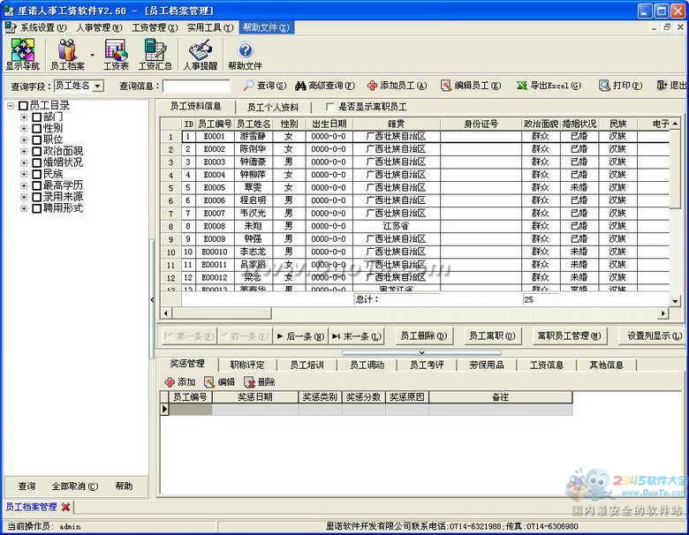Click the 员工删除 button
Viewport: 689px width, 535px height.
[424, 336]
